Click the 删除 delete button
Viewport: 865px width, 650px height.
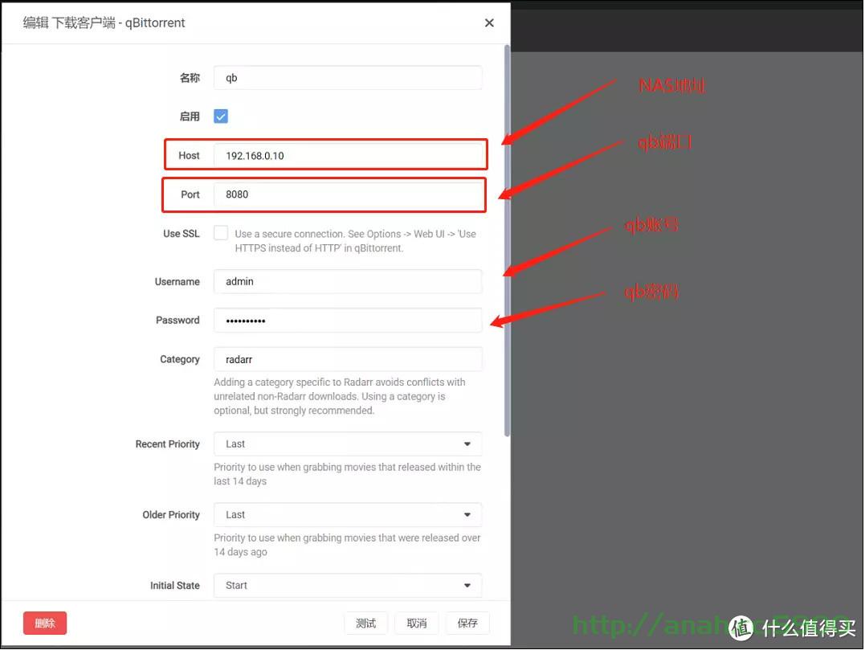[45, 623]
